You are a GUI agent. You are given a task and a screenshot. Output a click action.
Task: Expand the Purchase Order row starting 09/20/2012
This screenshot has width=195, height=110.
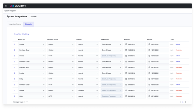[x=15, y=62]
